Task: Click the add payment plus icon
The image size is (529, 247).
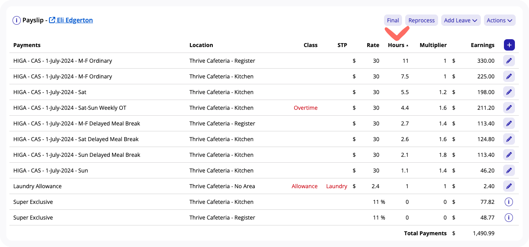Action: [x=509, y=45]
